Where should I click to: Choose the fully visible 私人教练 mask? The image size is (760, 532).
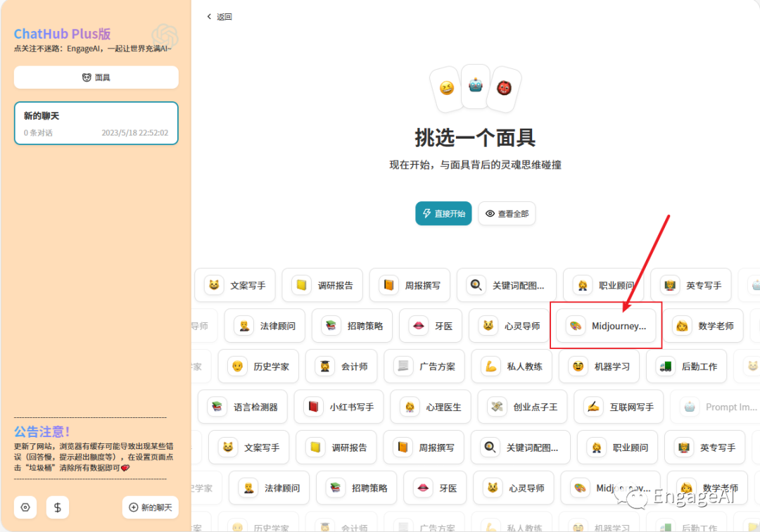click(x=512, y=367)
